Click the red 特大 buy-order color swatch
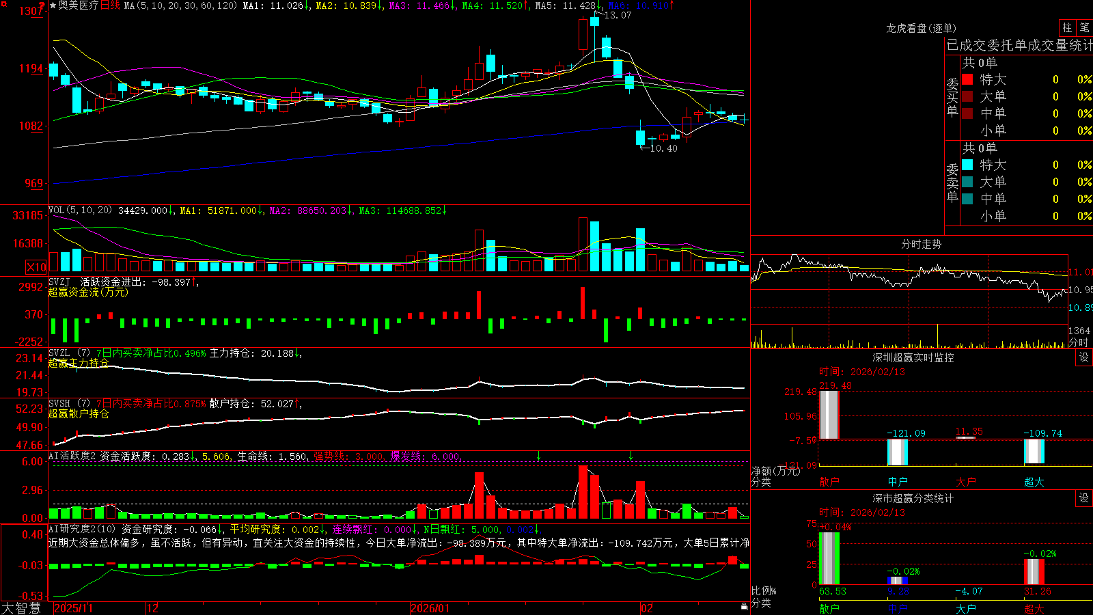The height and width of the screenshot is (615, 1093). [x=967, y=79]
